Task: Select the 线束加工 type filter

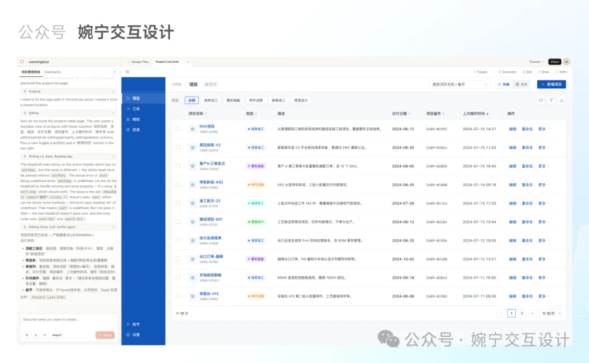Action: pyautogui.click(x=211, y=100)
